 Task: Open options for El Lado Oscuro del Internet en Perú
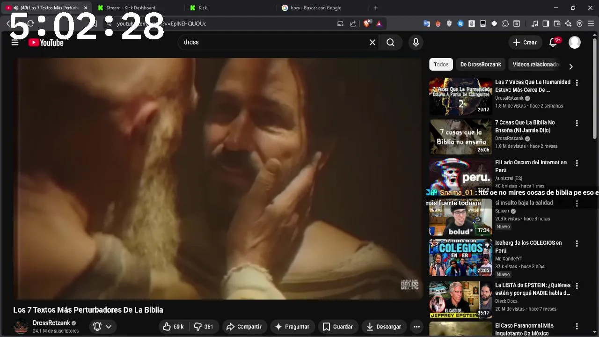pos(577,163)
